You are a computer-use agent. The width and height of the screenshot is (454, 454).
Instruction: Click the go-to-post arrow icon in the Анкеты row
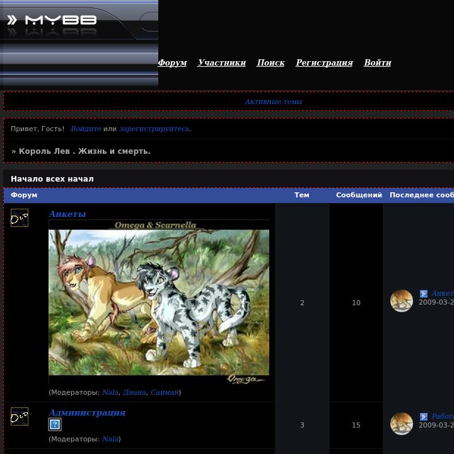[424, 294]
